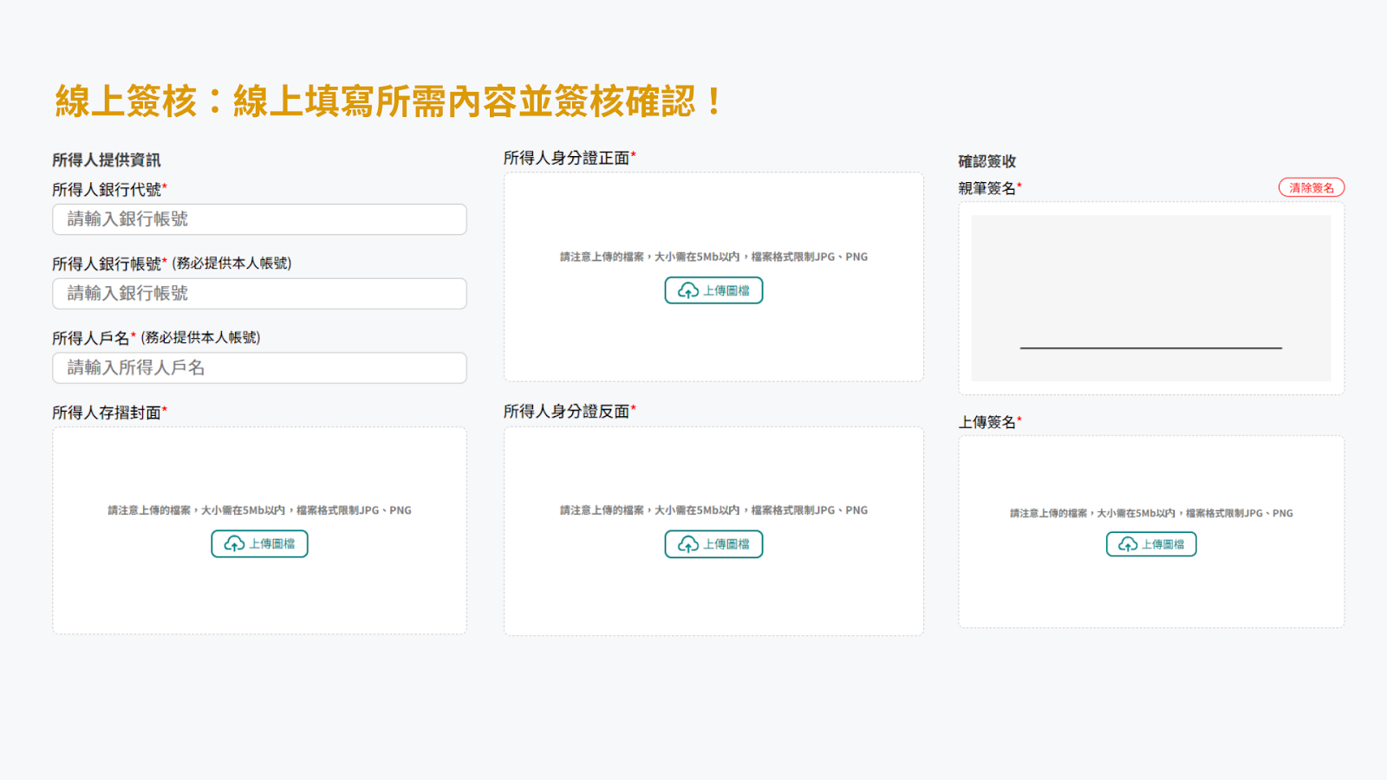Upload image for 所得人身分證正面
1387x780 pixels.
(713, 290)
